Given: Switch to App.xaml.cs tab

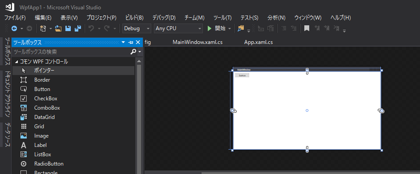Looking at the screenshot, I should tap(258, 42).
